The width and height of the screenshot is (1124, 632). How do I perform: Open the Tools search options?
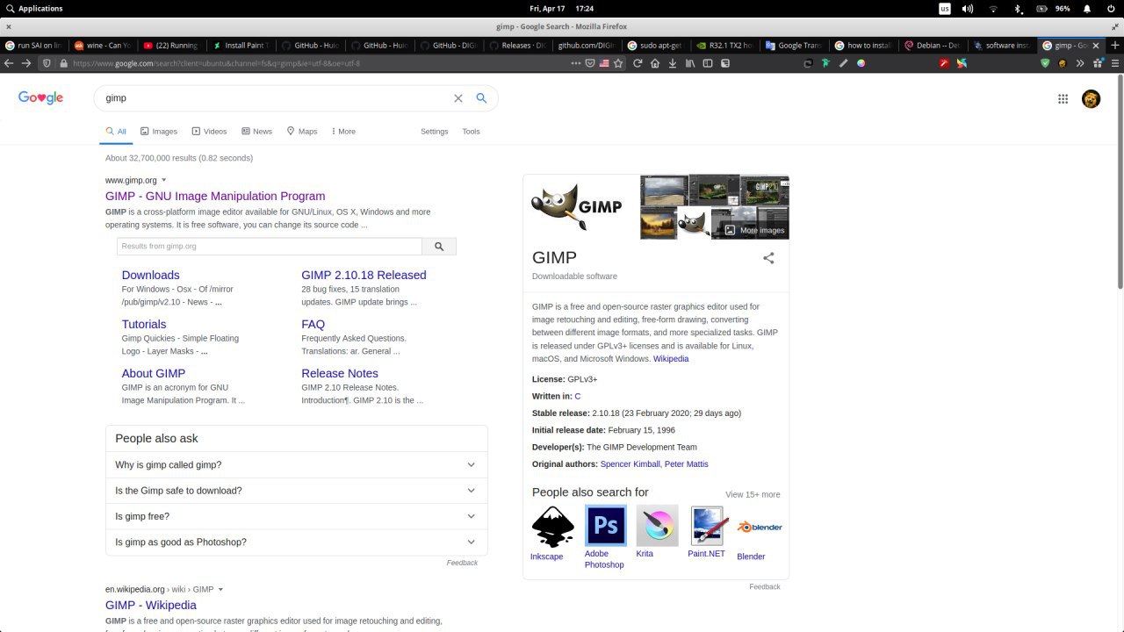[x=471, y=132]
